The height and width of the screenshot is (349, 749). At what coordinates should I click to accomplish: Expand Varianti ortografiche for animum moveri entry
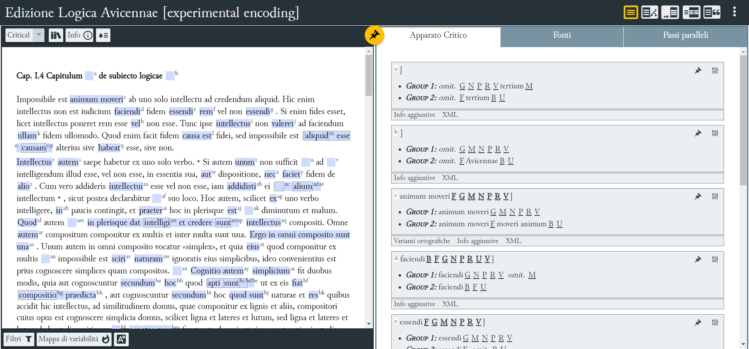(x=422, y=241)
